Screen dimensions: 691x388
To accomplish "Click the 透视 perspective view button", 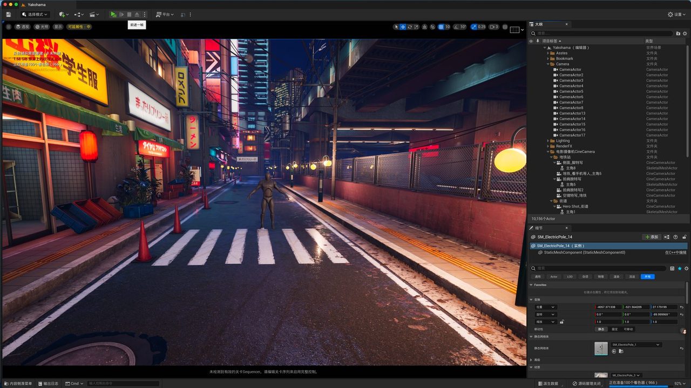I will [x=23, y=26].
